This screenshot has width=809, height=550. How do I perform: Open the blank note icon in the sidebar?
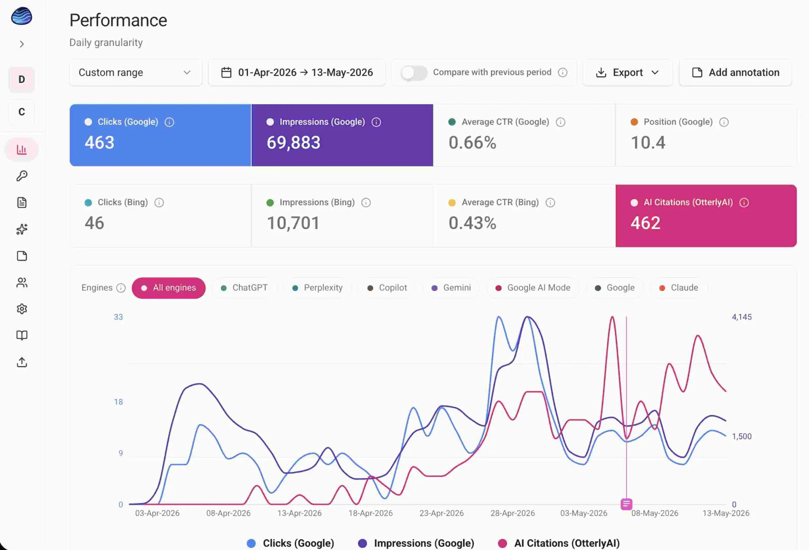[x=22, y=256]
